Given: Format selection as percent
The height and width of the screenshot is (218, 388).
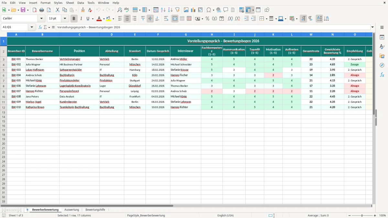Looking at the screenshot, I should [x=208, y=19].
